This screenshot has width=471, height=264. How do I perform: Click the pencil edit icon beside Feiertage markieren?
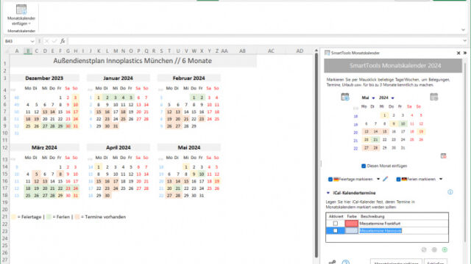(x=385, y=179)
